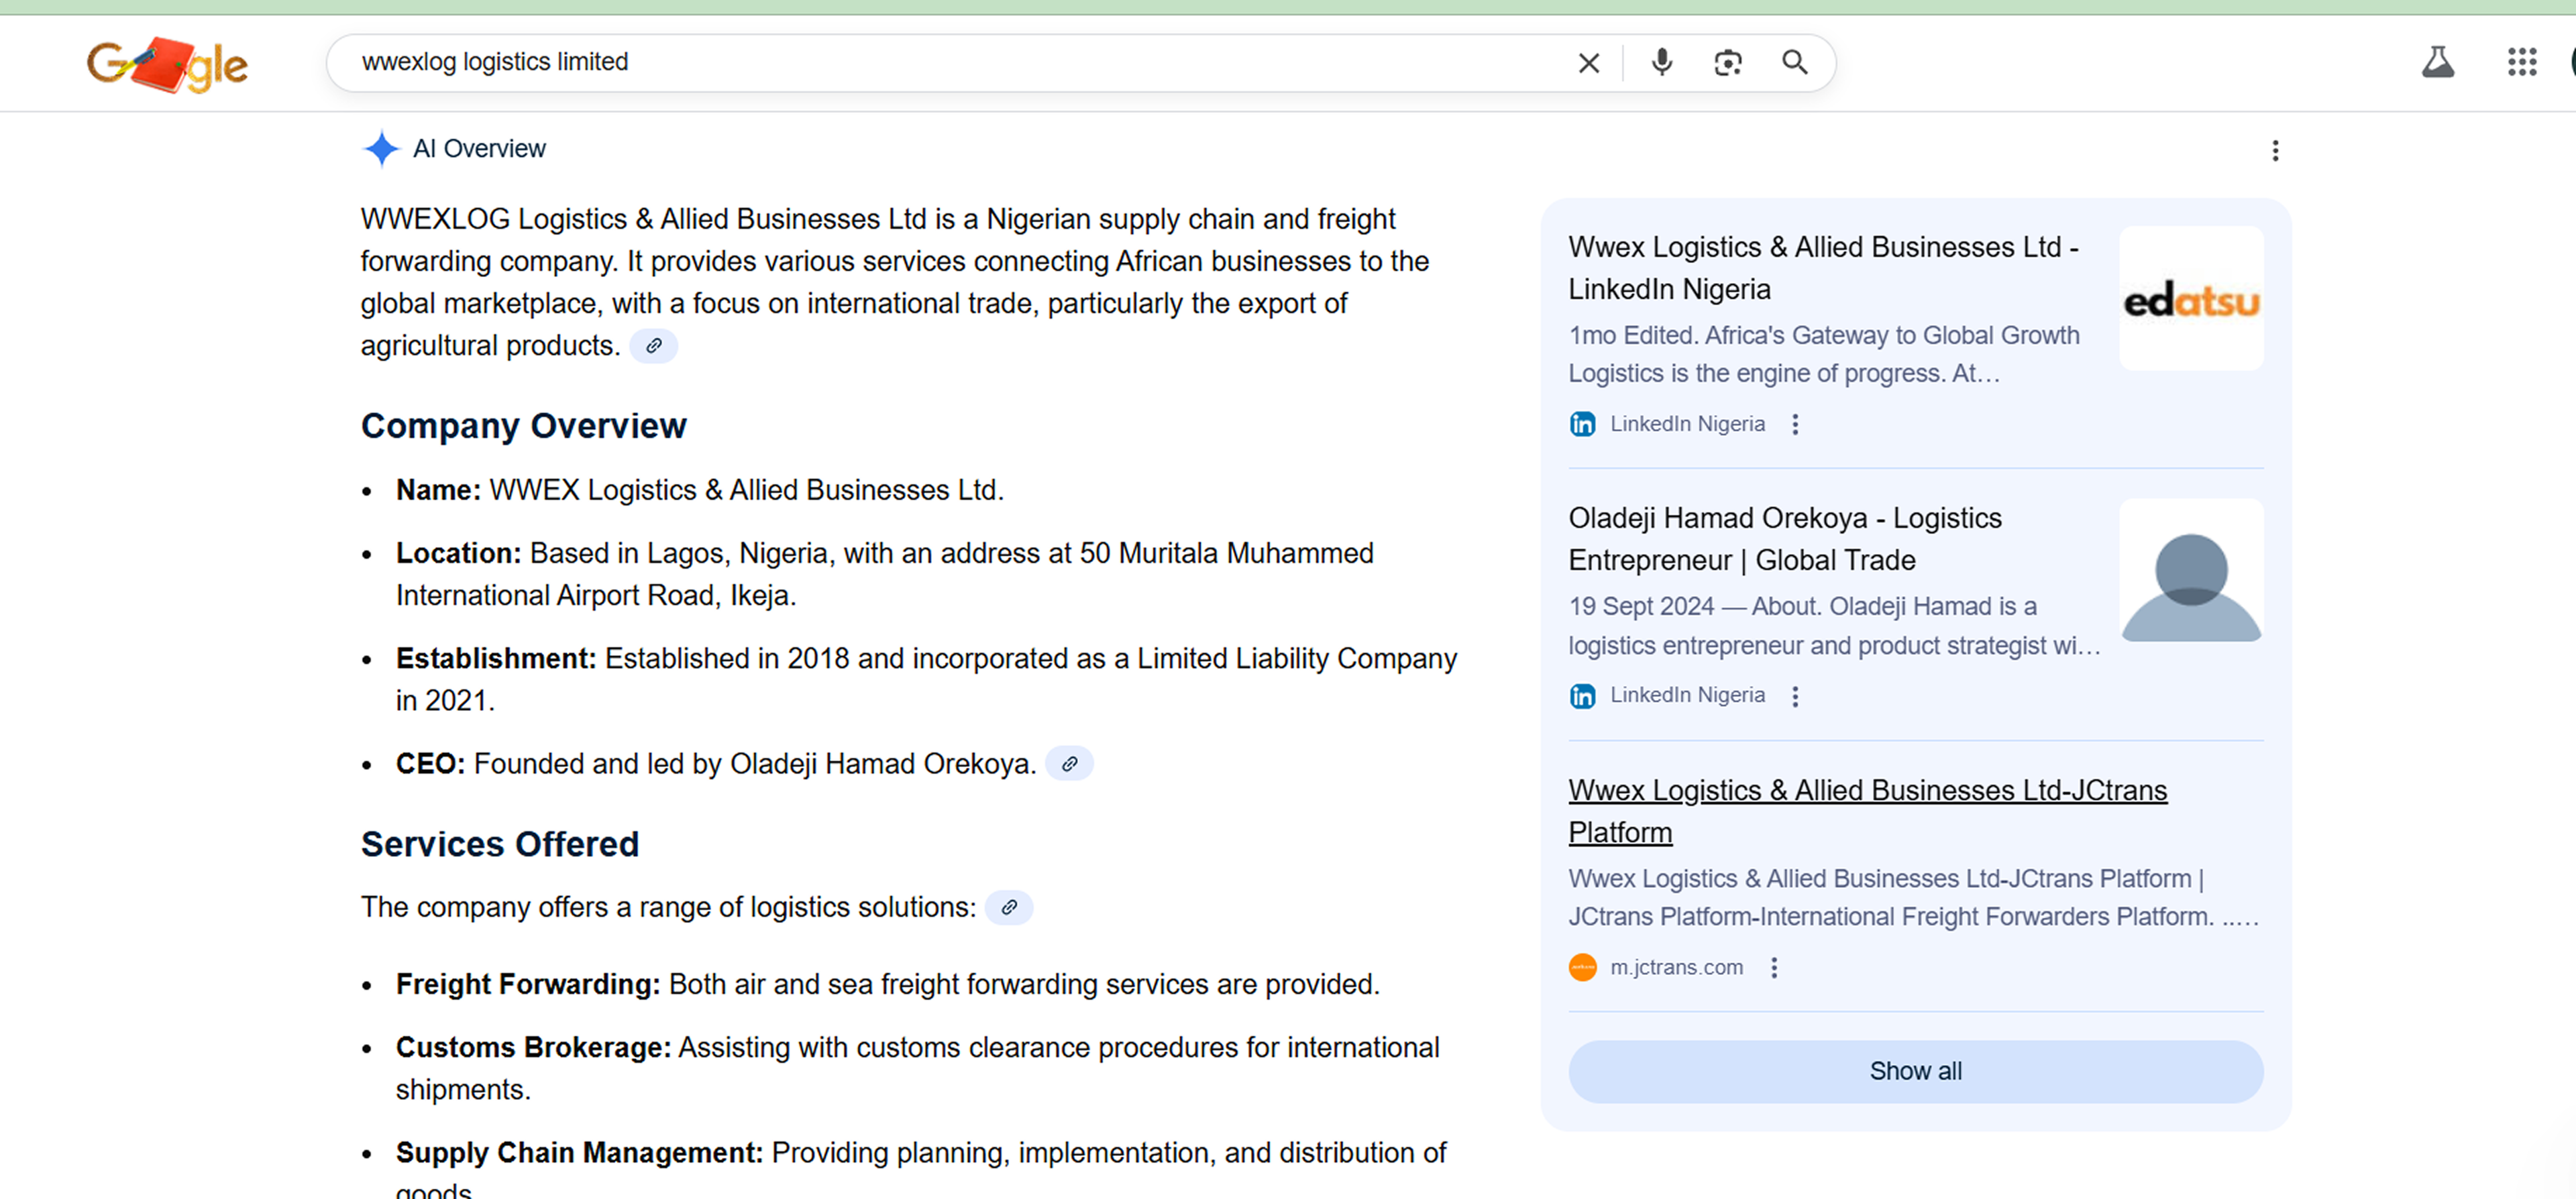Click citation link after logistics solutions
Image resolution: width=2576 pixels, height=1199 pixels.
point(1009,907)
